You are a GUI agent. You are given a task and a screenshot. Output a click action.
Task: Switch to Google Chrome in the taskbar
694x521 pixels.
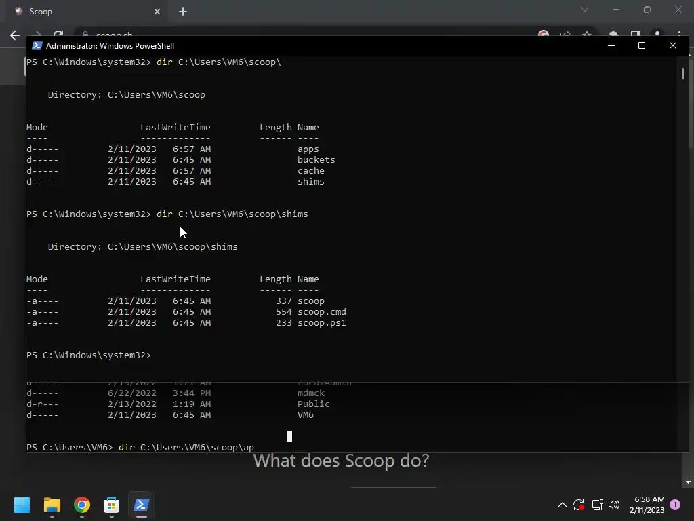pos(82,505)
